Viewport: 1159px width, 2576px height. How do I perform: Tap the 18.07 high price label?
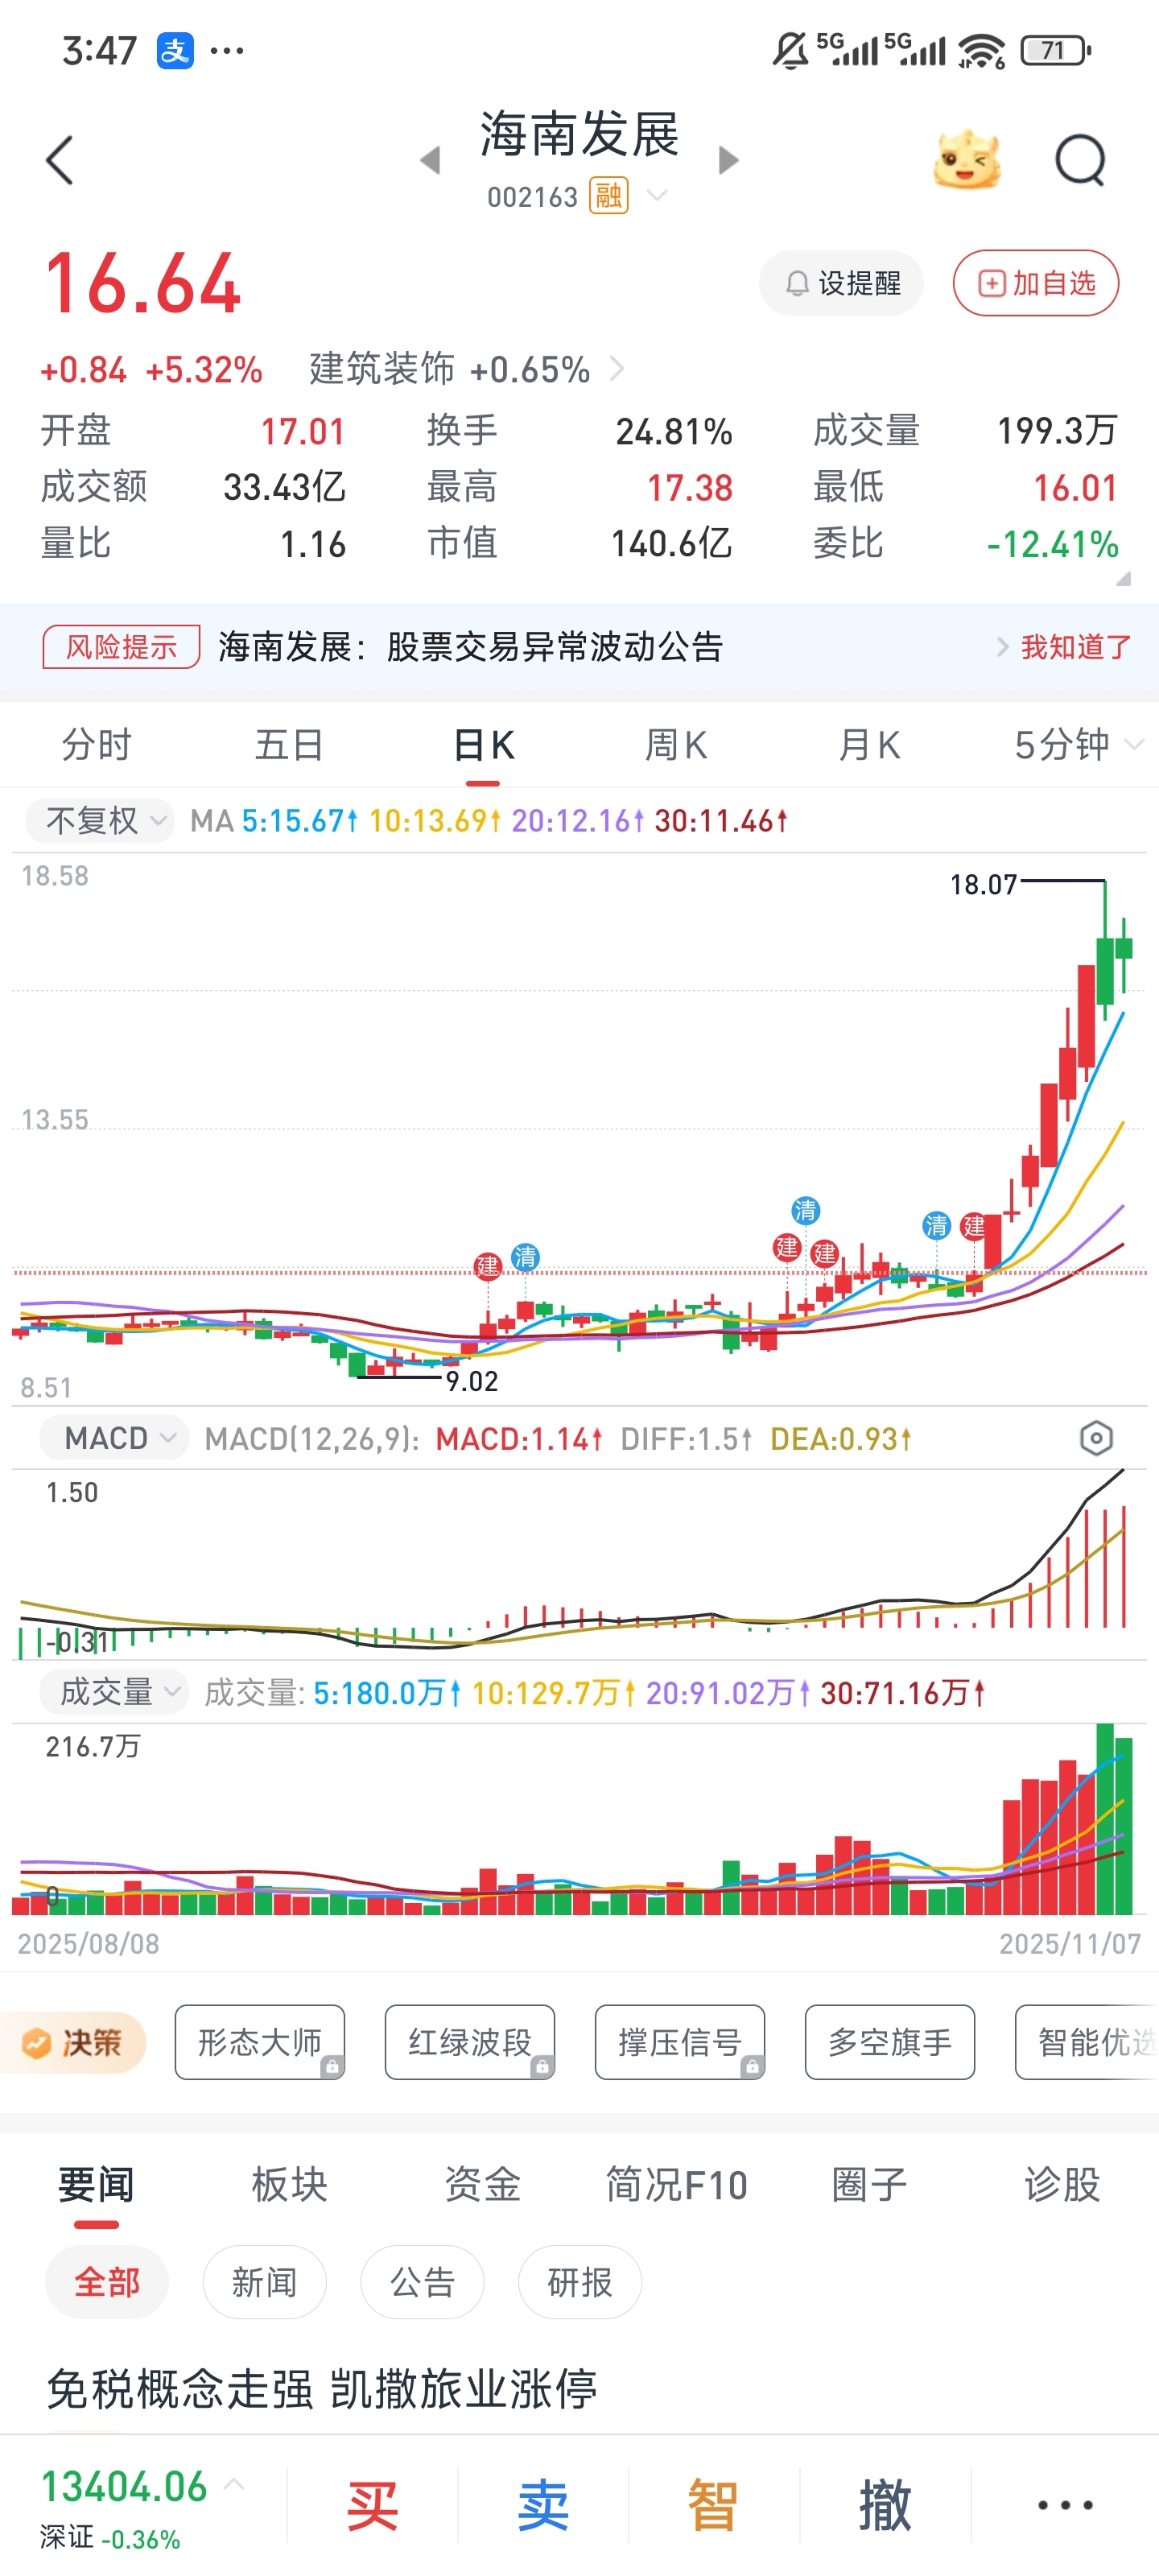coord(983,885)
